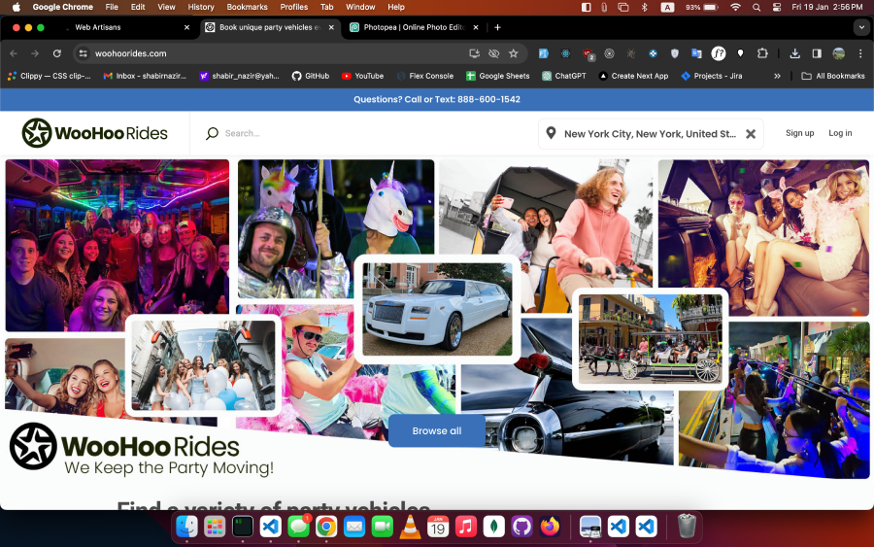Open the tab search dropdown arrow
Screen dimensions: 874x547
click(859, 27)
